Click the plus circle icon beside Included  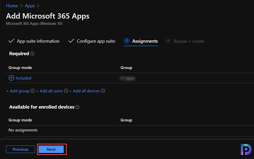click(11, 78)
